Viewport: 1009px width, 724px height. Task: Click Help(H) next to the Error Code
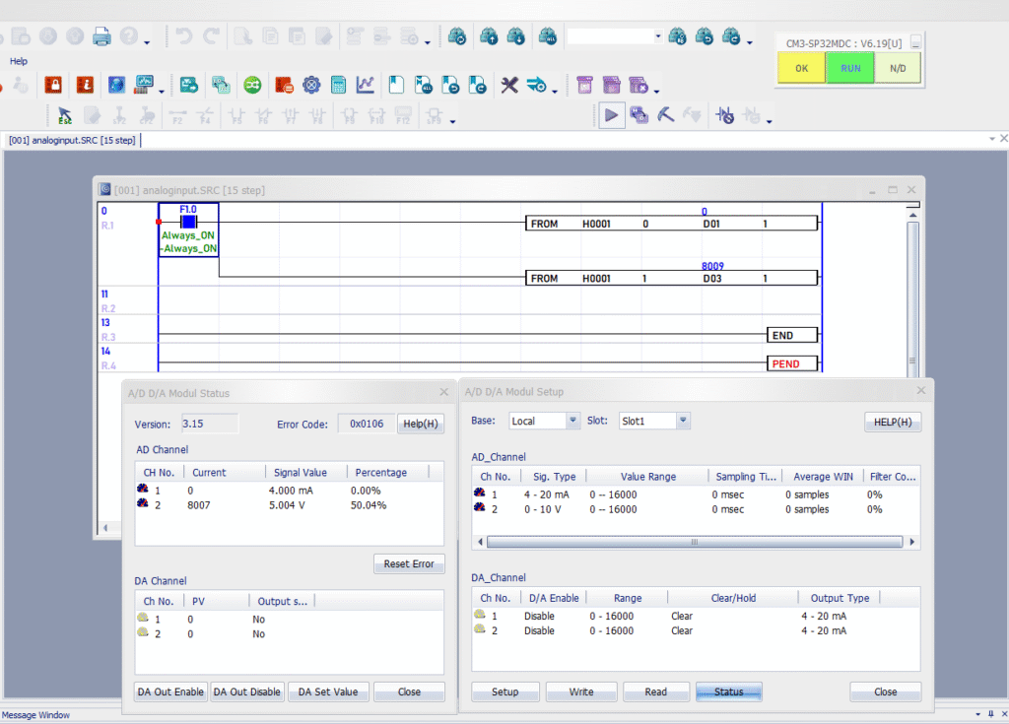(x=420, y=424)
